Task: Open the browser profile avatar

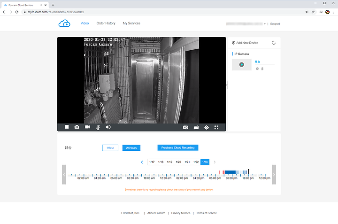Action: (x=328, y=12)
